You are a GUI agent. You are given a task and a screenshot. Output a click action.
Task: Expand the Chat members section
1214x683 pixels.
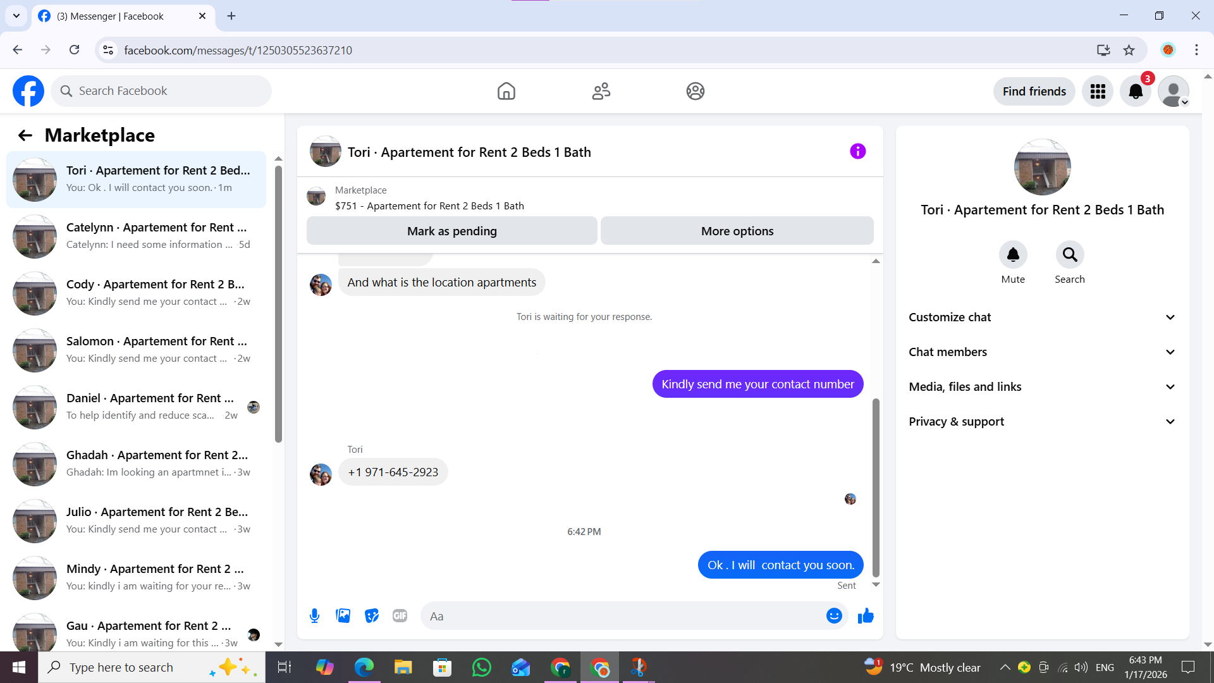(1042, 352)
